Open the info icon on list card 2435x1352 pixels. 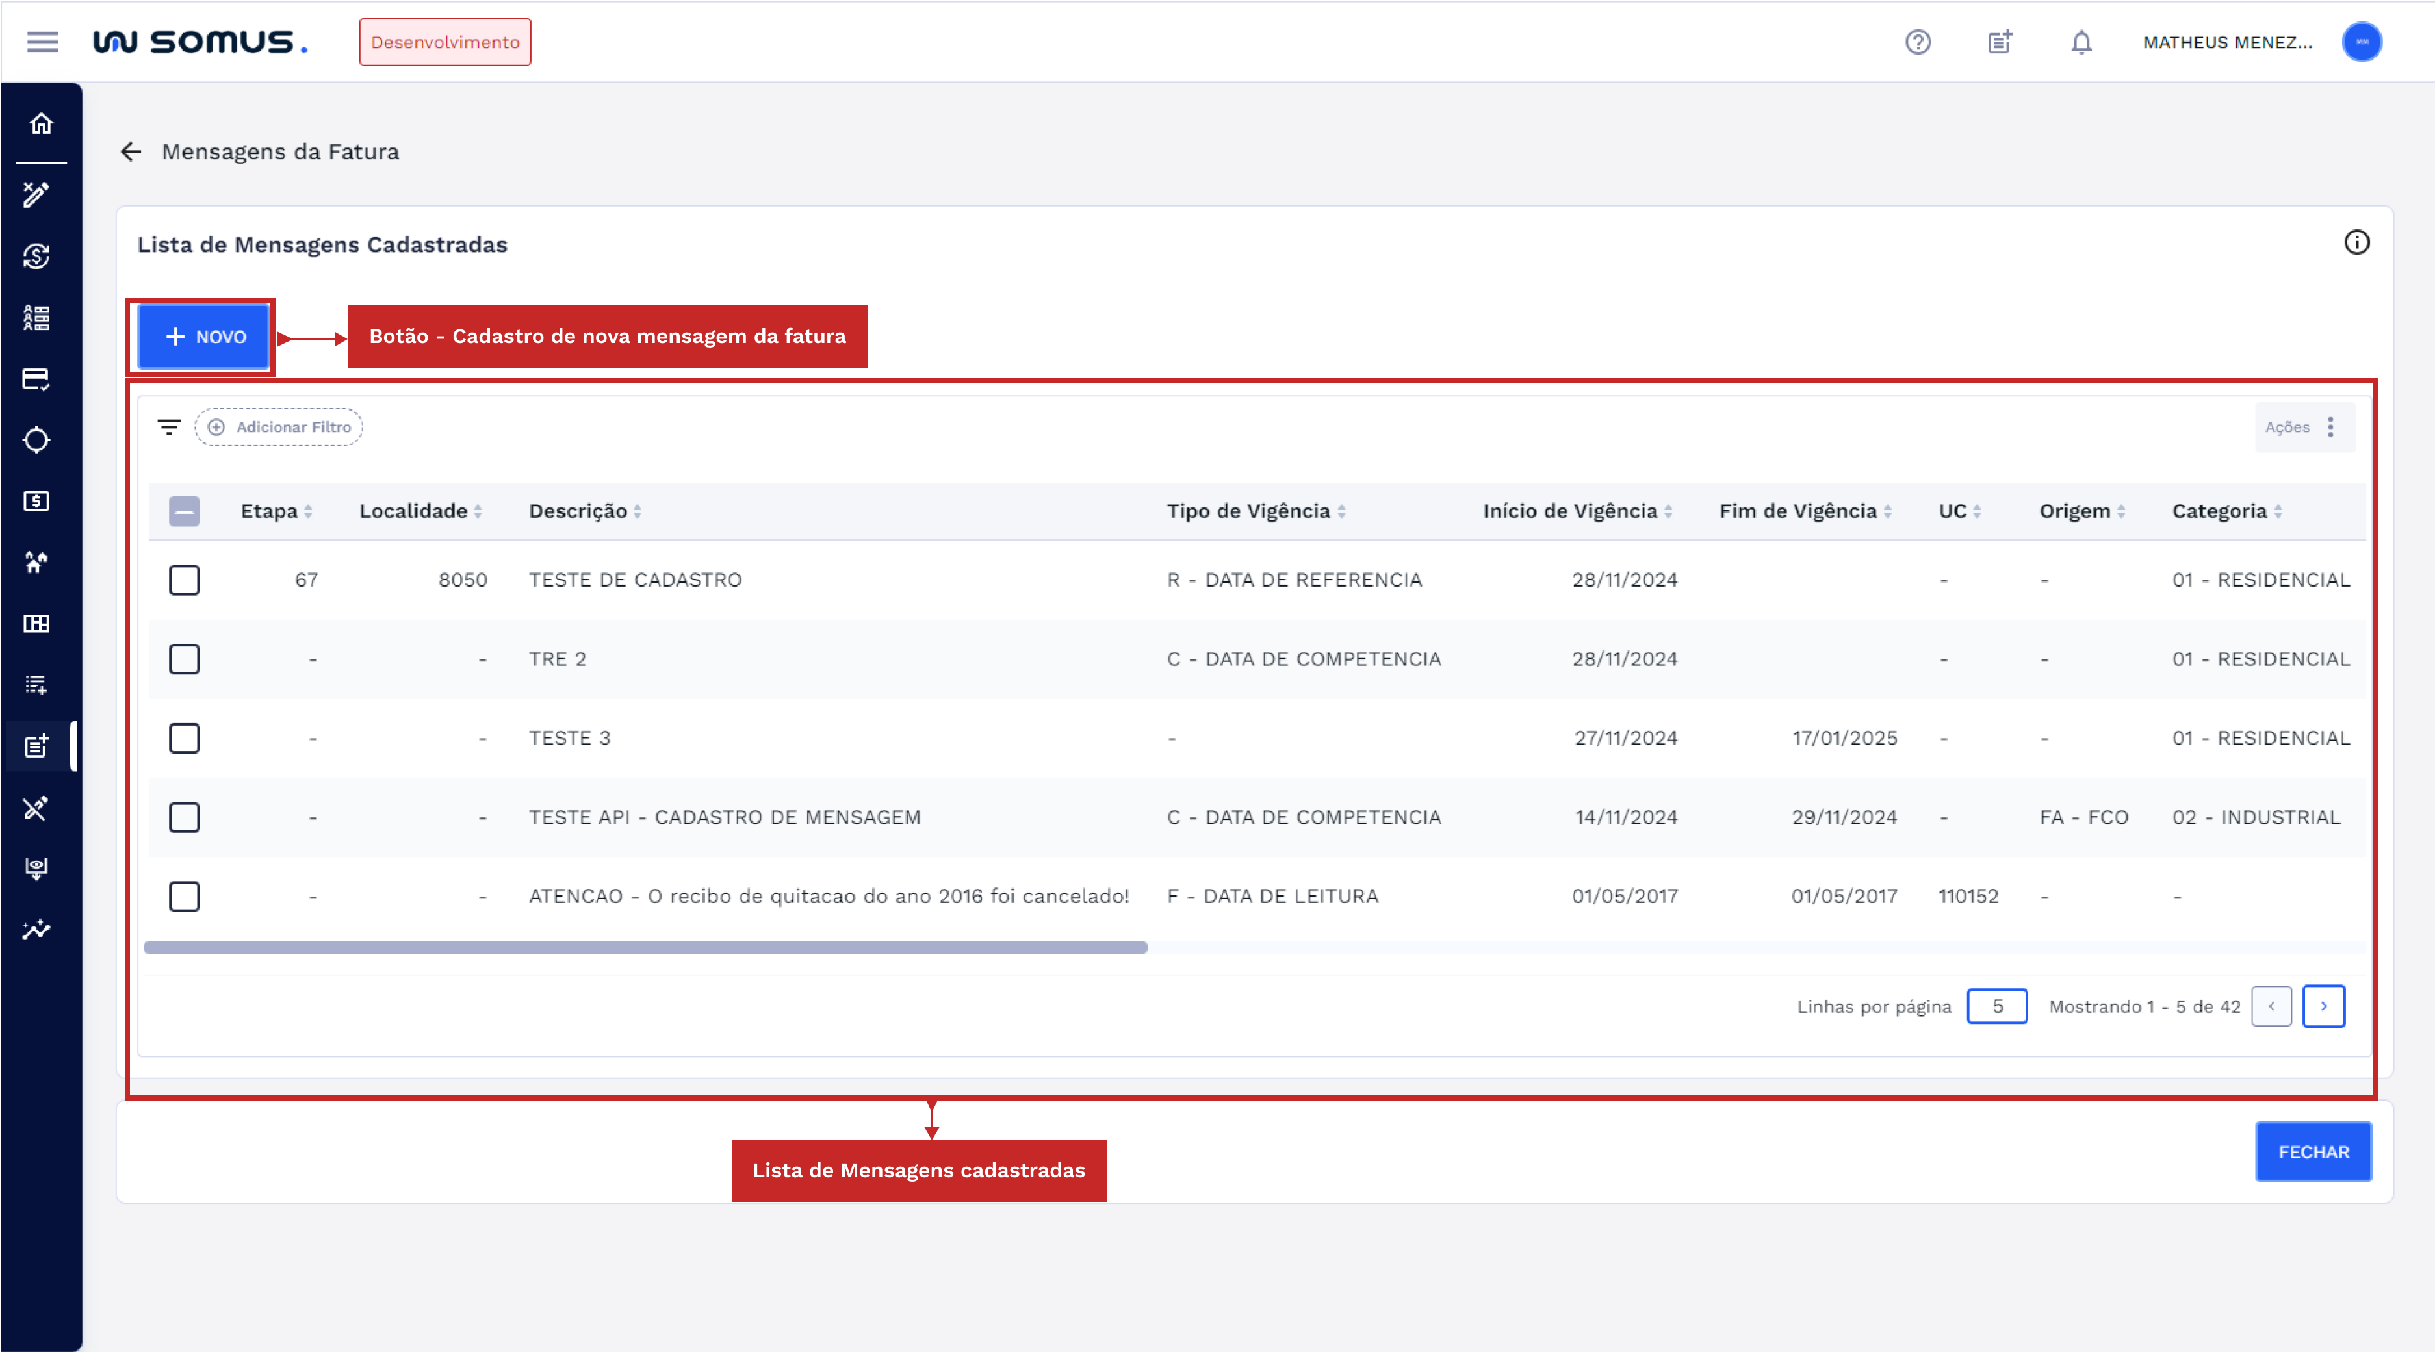[x=2356, y=243]
